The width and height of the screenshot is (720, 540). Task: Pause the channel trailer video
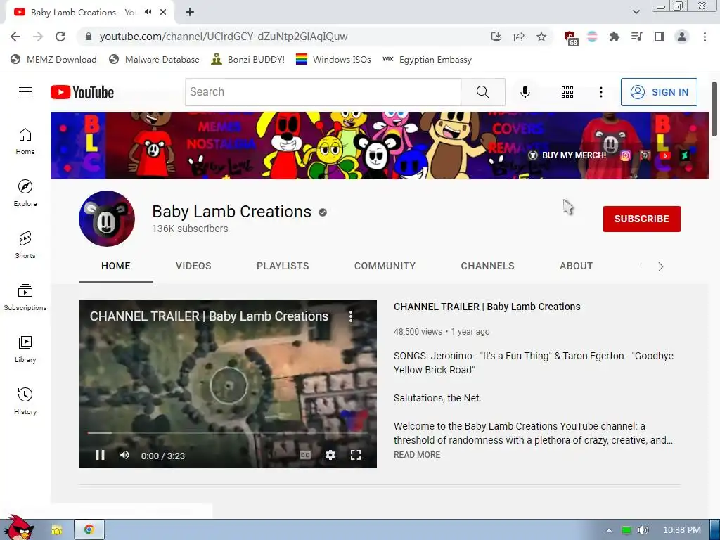[x=100, y=455]
